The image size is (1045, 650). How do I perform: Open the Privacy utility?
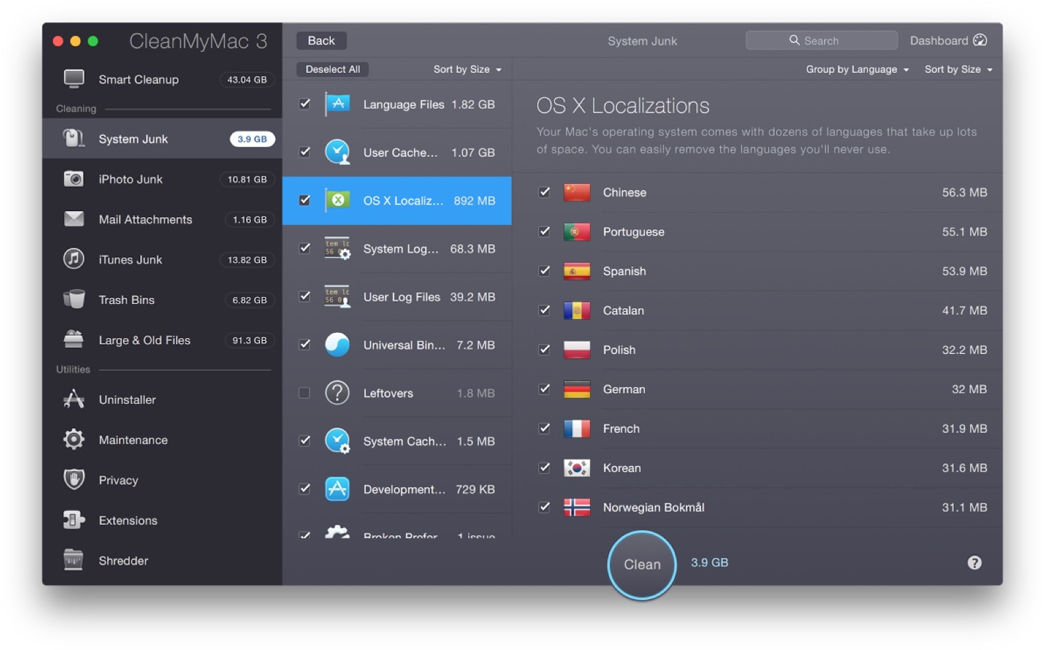(162, 480)
